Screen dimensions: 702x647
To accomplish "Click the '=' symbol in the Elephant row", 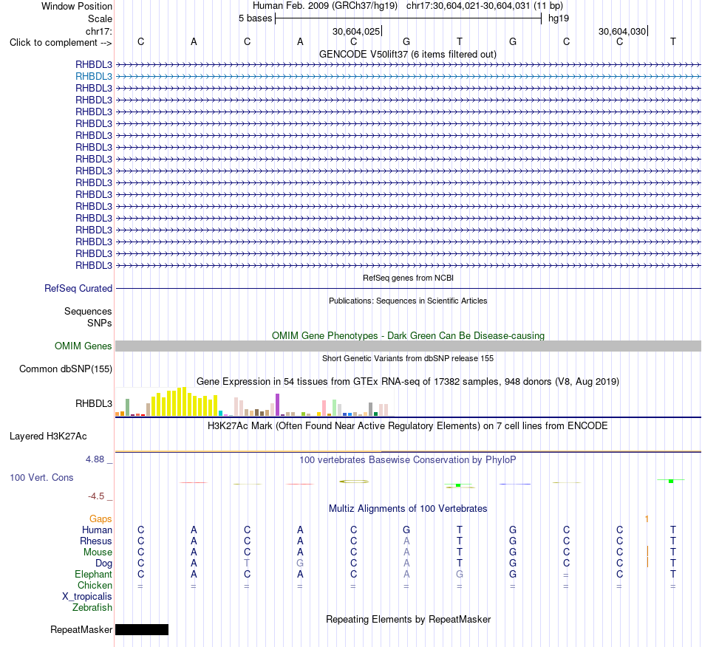I will click(x=566, y=575).
